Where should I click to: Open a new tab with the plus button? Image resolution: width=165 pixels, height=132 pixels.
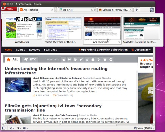click(x=137, y=10)
